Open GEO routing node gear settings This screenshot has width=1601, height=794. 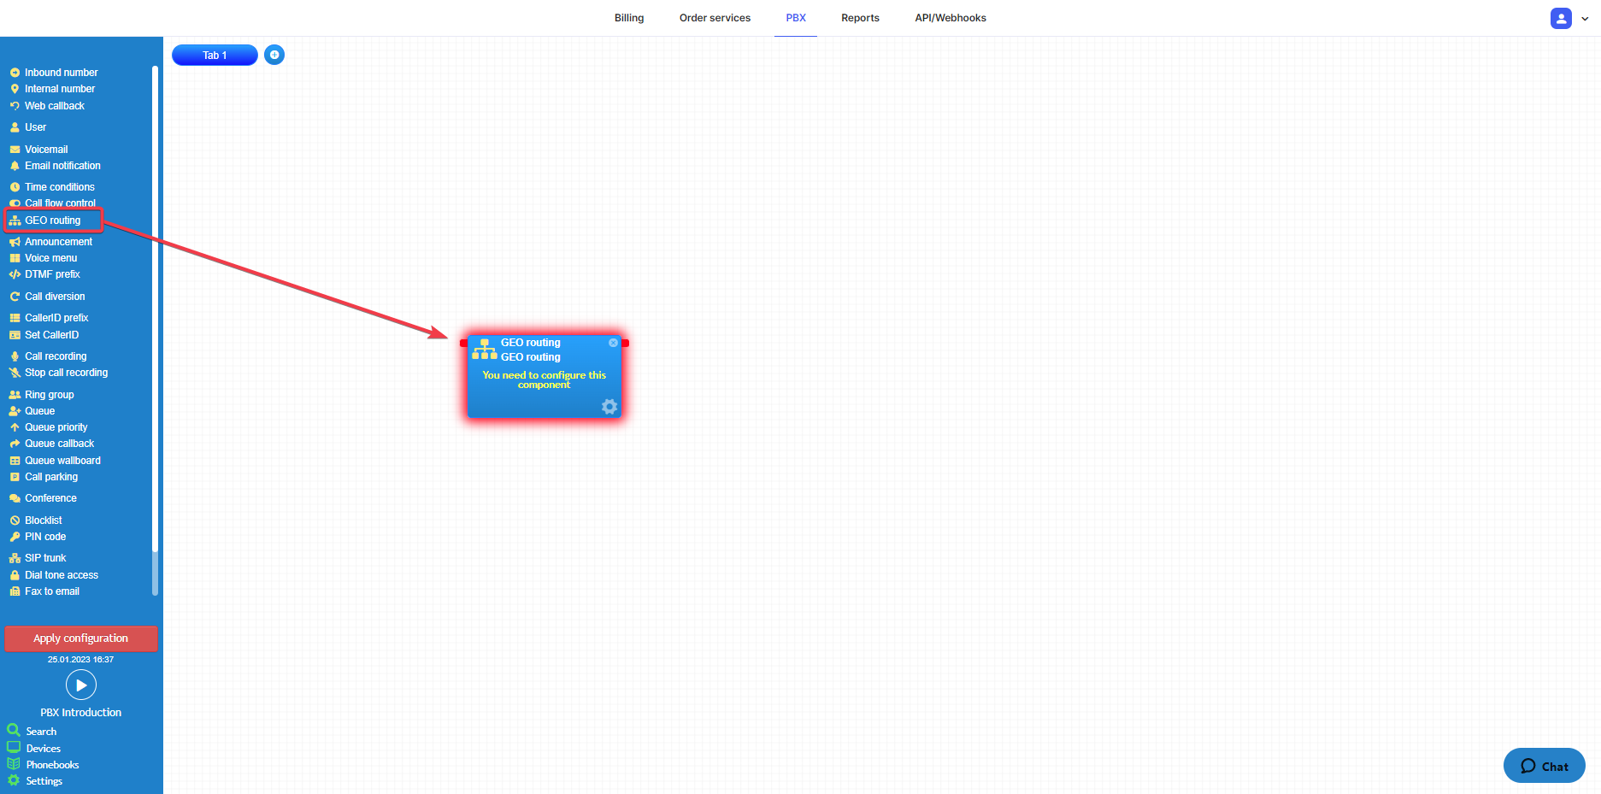pos(609,407)
